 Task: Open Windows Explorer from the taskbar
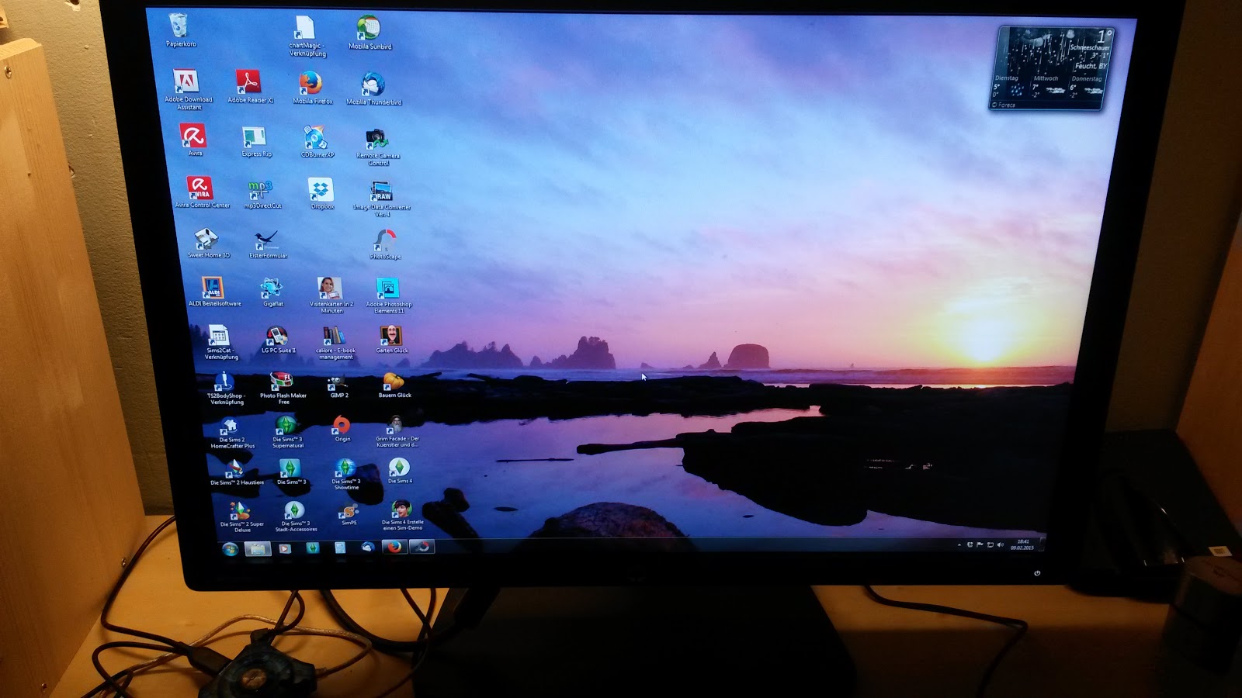pos(258,549)
